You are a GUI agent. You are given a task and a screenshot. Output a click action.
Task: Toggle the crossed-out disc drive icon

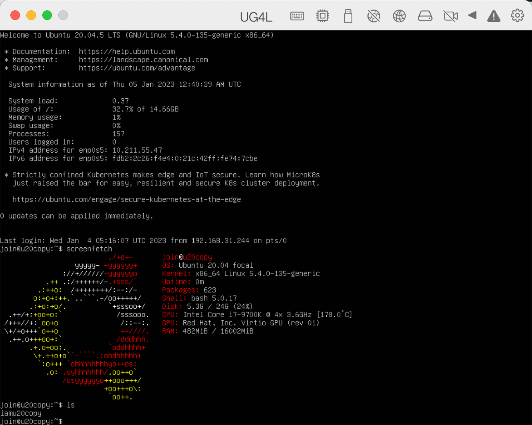pos(373,16)
